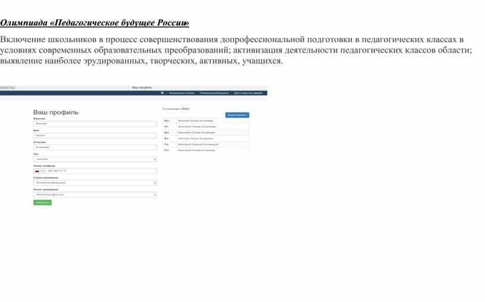Viewport: 485px width, 302px height.
Task: Click the description paragraph starting with 'Включение школьников'
Action: [x=236, y=50]
